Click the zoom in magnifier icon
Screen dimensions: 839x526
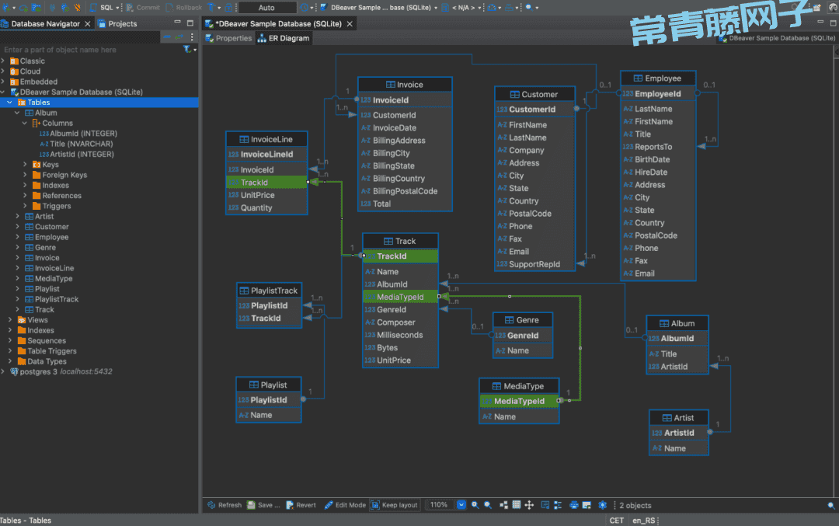[x=475, y=505]
